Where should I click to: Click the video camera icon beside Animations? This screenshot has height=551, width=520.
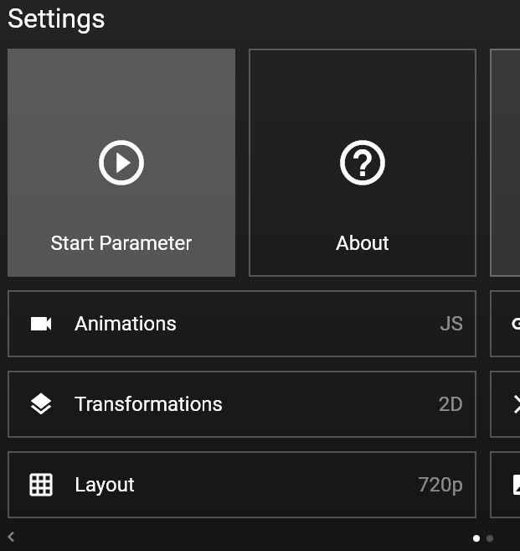(41, 324)
